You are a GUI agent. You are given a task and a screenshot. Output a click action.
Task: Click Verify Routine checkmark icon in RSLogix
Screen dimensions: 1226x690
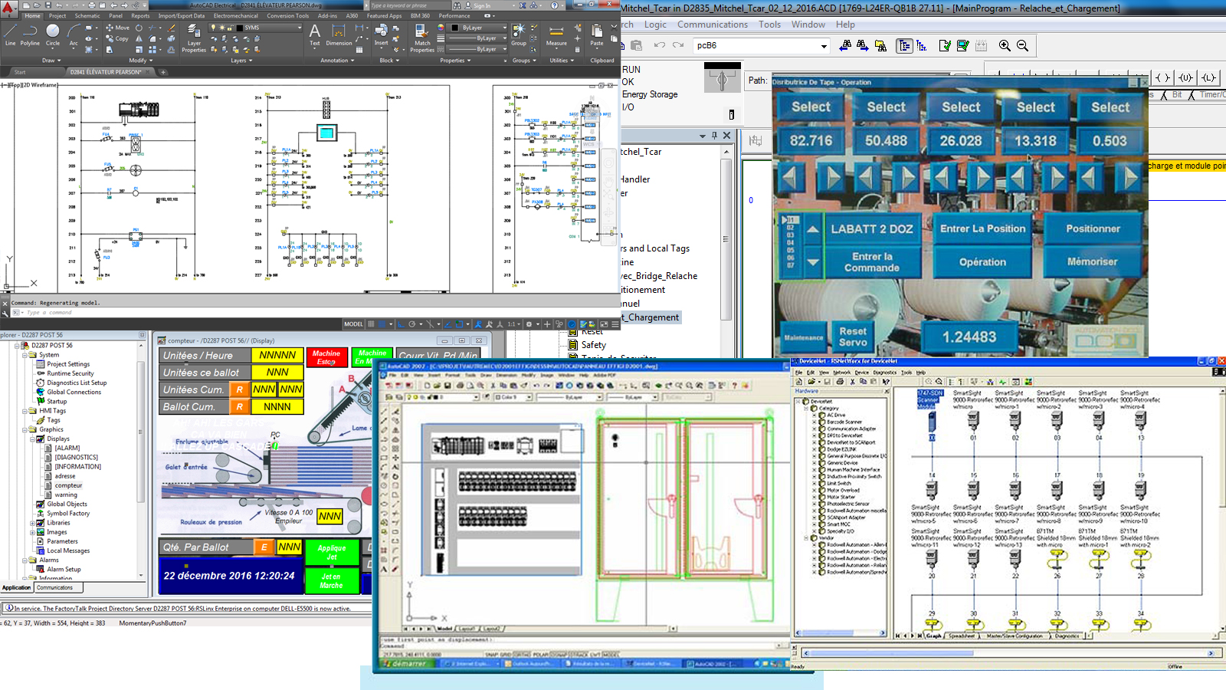(x=945, y=46)
